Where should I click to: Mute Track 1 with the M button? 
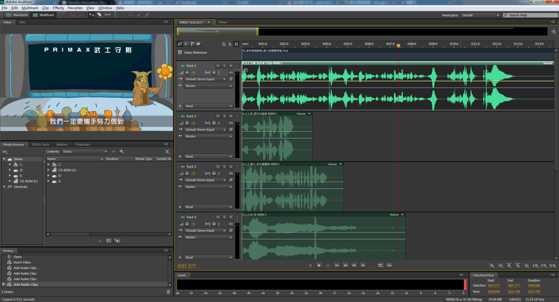click(217, 65)
